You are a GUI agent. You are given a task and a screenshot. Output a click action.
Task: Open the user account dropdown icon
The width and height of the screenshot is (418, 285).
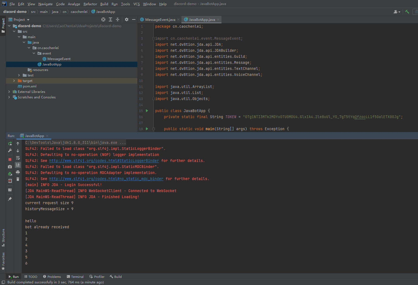(x=397, y=12)
